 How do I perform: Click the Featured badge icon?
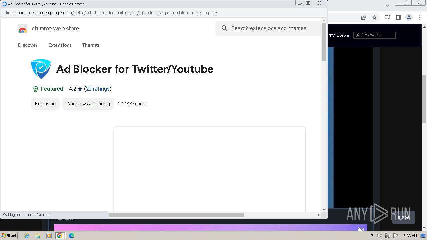coord(36,89)
